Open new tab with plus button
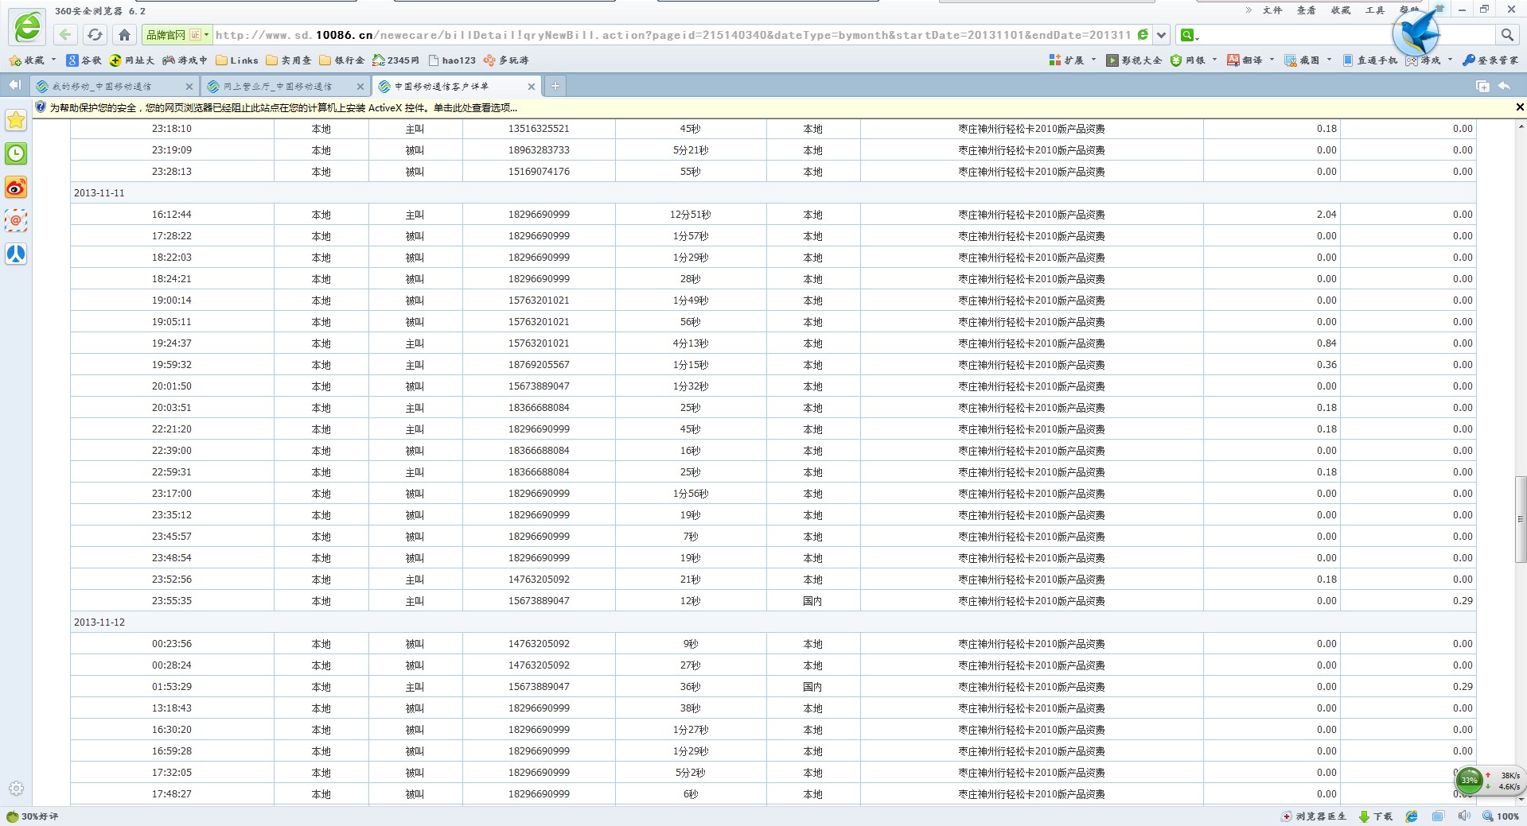The height and width of the screenshot is (826, 1527). [x=555, y=86]
